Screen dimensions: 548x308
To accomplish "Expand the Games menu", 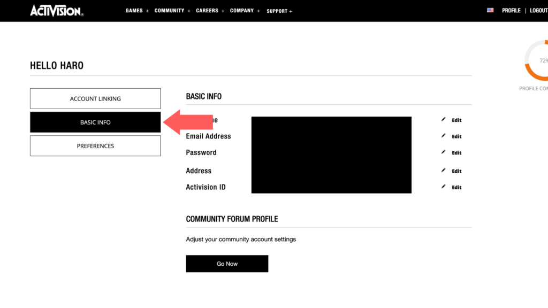I will 137,11.
